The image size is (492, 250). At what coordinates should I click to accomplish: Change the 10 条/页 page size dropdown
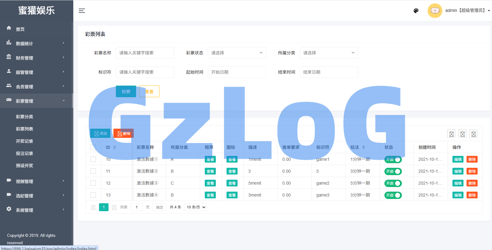pos(195,207)
